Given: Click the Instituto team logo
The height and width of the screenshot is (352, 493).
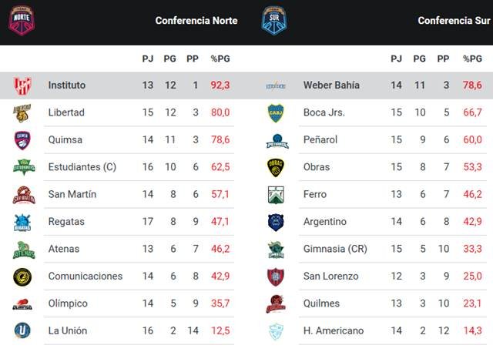Looking at the screenshot, I should 22,85.
